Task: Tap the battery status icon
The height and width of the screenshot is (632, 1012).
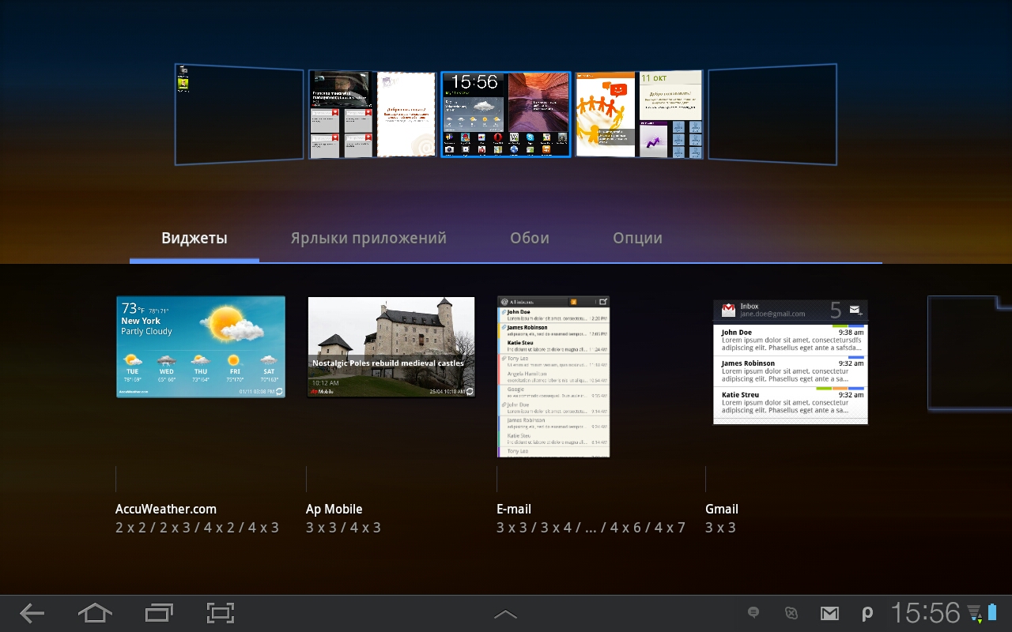Action: [992, 613]
